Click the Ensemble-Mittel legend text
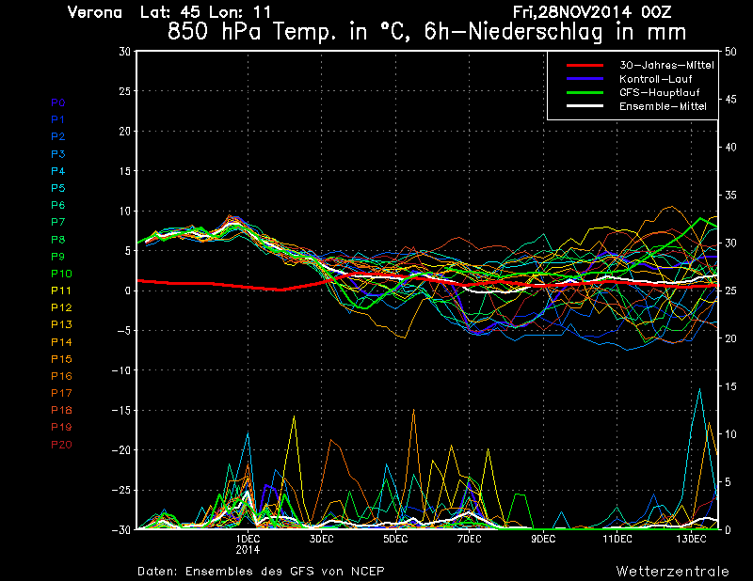 (x=663, y=106)
